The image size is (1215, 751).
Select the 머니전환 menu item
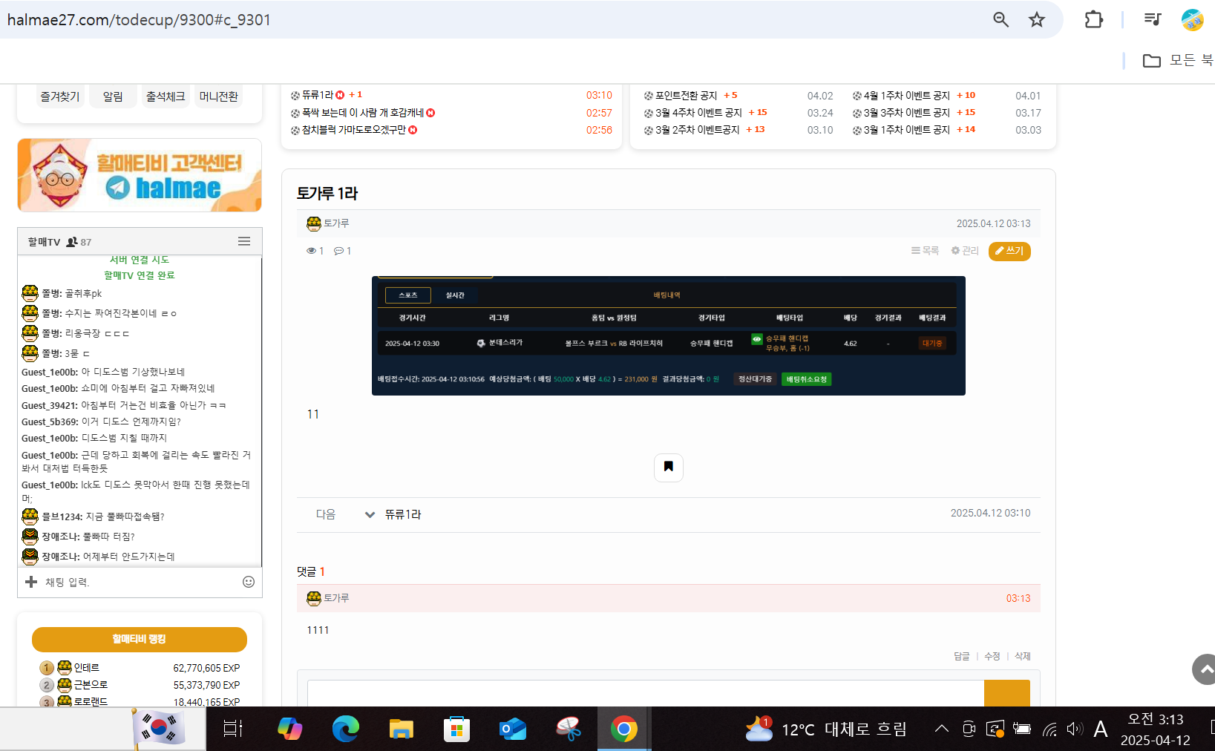[x=219, y=96]
